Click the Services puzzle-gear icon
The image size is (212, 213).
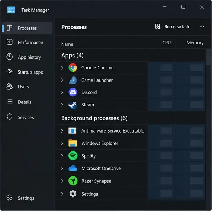click(x=9, y=117)
